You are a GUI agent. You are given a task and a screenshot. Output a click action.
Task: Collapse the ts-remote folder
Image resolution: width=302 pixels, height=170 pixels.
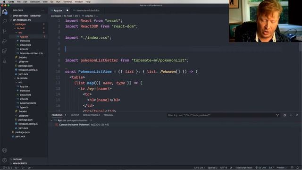(x=22, y=78)
